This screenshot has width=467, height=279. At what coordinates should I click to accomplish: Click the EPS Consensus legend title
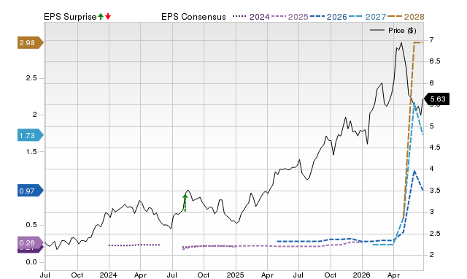[x=193, y=17]
